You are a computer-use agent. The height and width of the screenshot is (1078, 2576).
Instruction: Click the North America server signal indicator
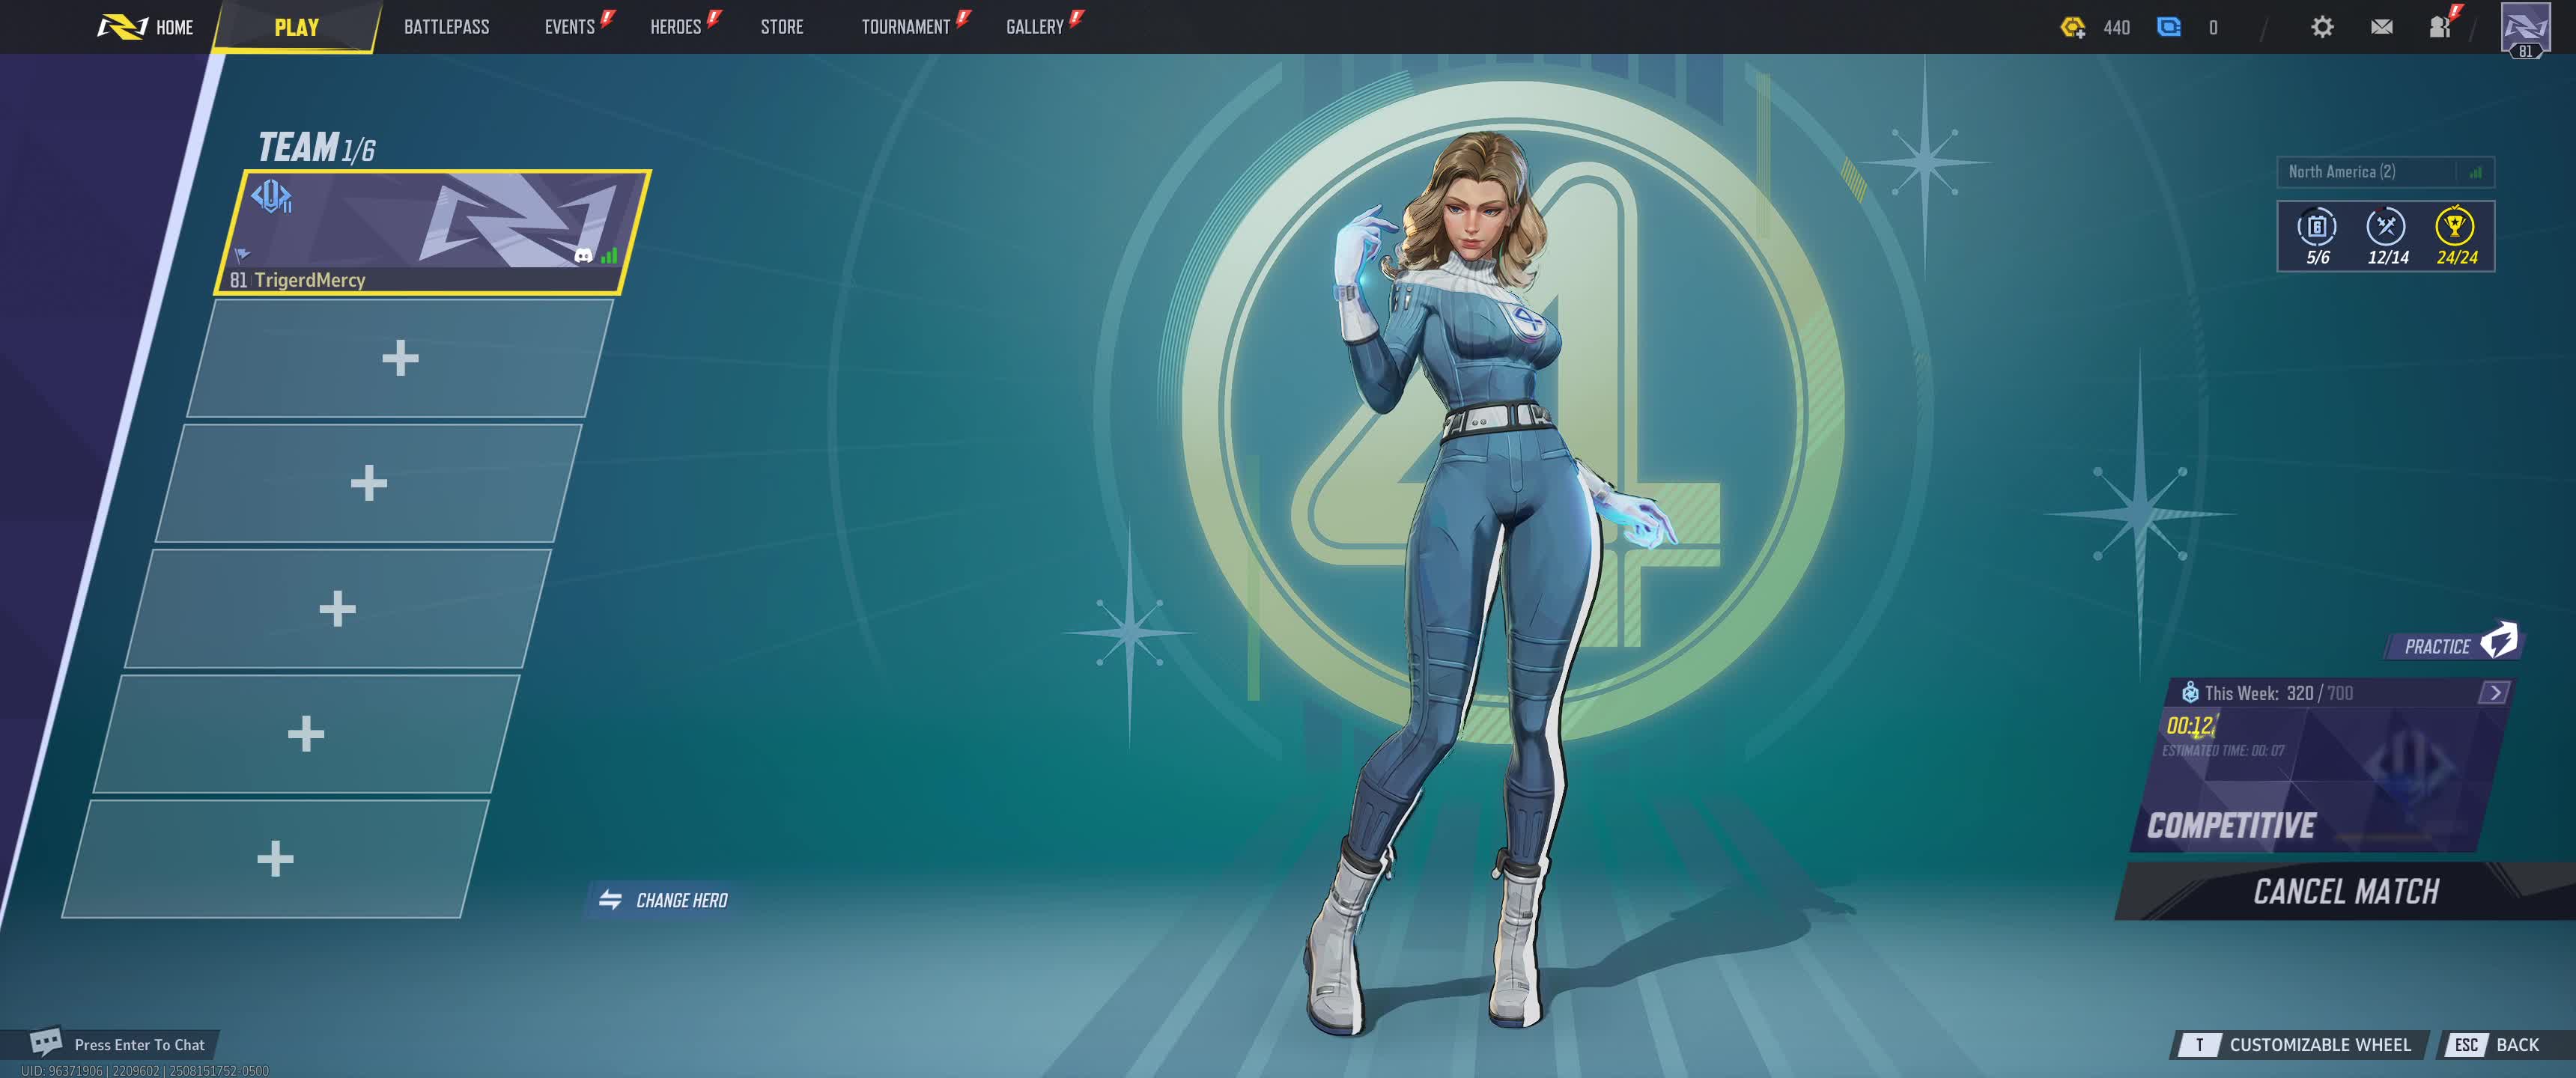[2475, 172]
